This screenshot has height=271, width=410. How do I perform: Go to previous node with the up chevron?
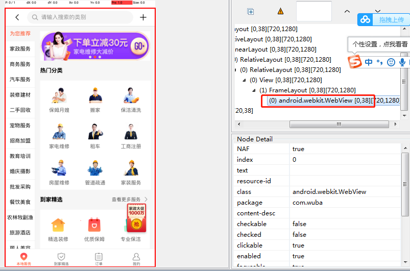click(x=347, y=11)
